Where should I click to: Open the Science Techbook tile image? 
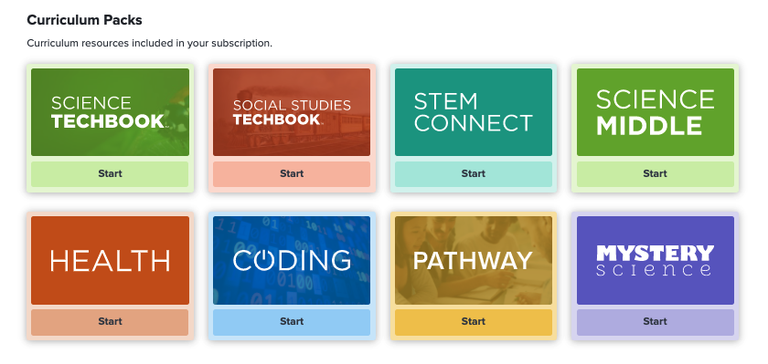(x=111, y=112)
